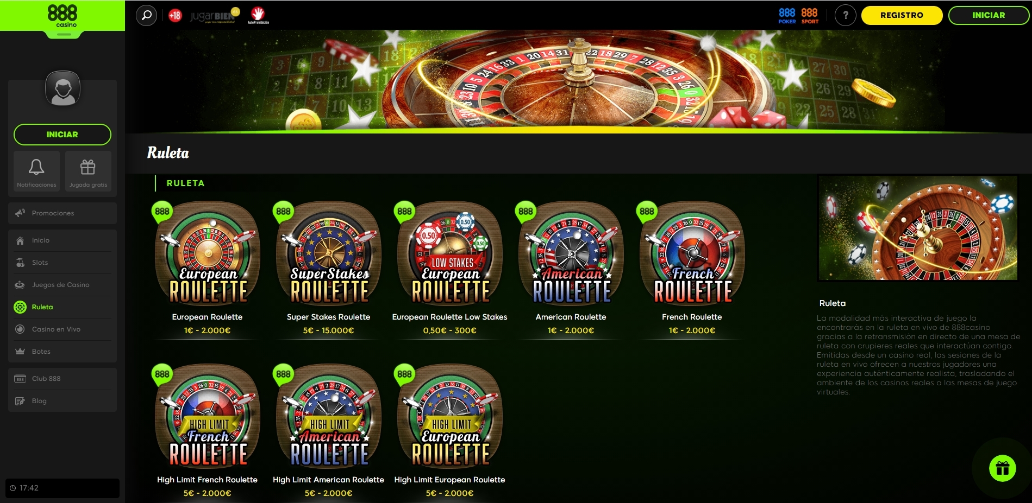Open the 888 Sport logo link
This screenshot has height=503, width=1032.
point(809,15)
